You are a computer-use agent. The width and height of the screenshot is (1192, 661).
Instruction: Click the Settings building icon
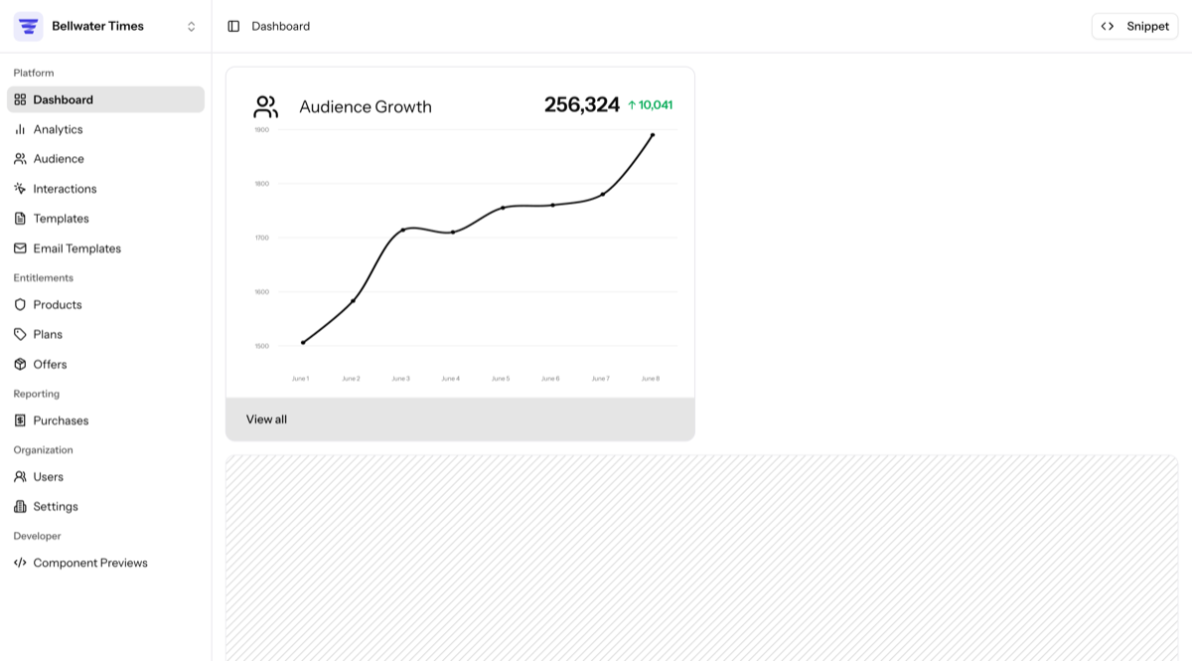(x=20, y=507)
